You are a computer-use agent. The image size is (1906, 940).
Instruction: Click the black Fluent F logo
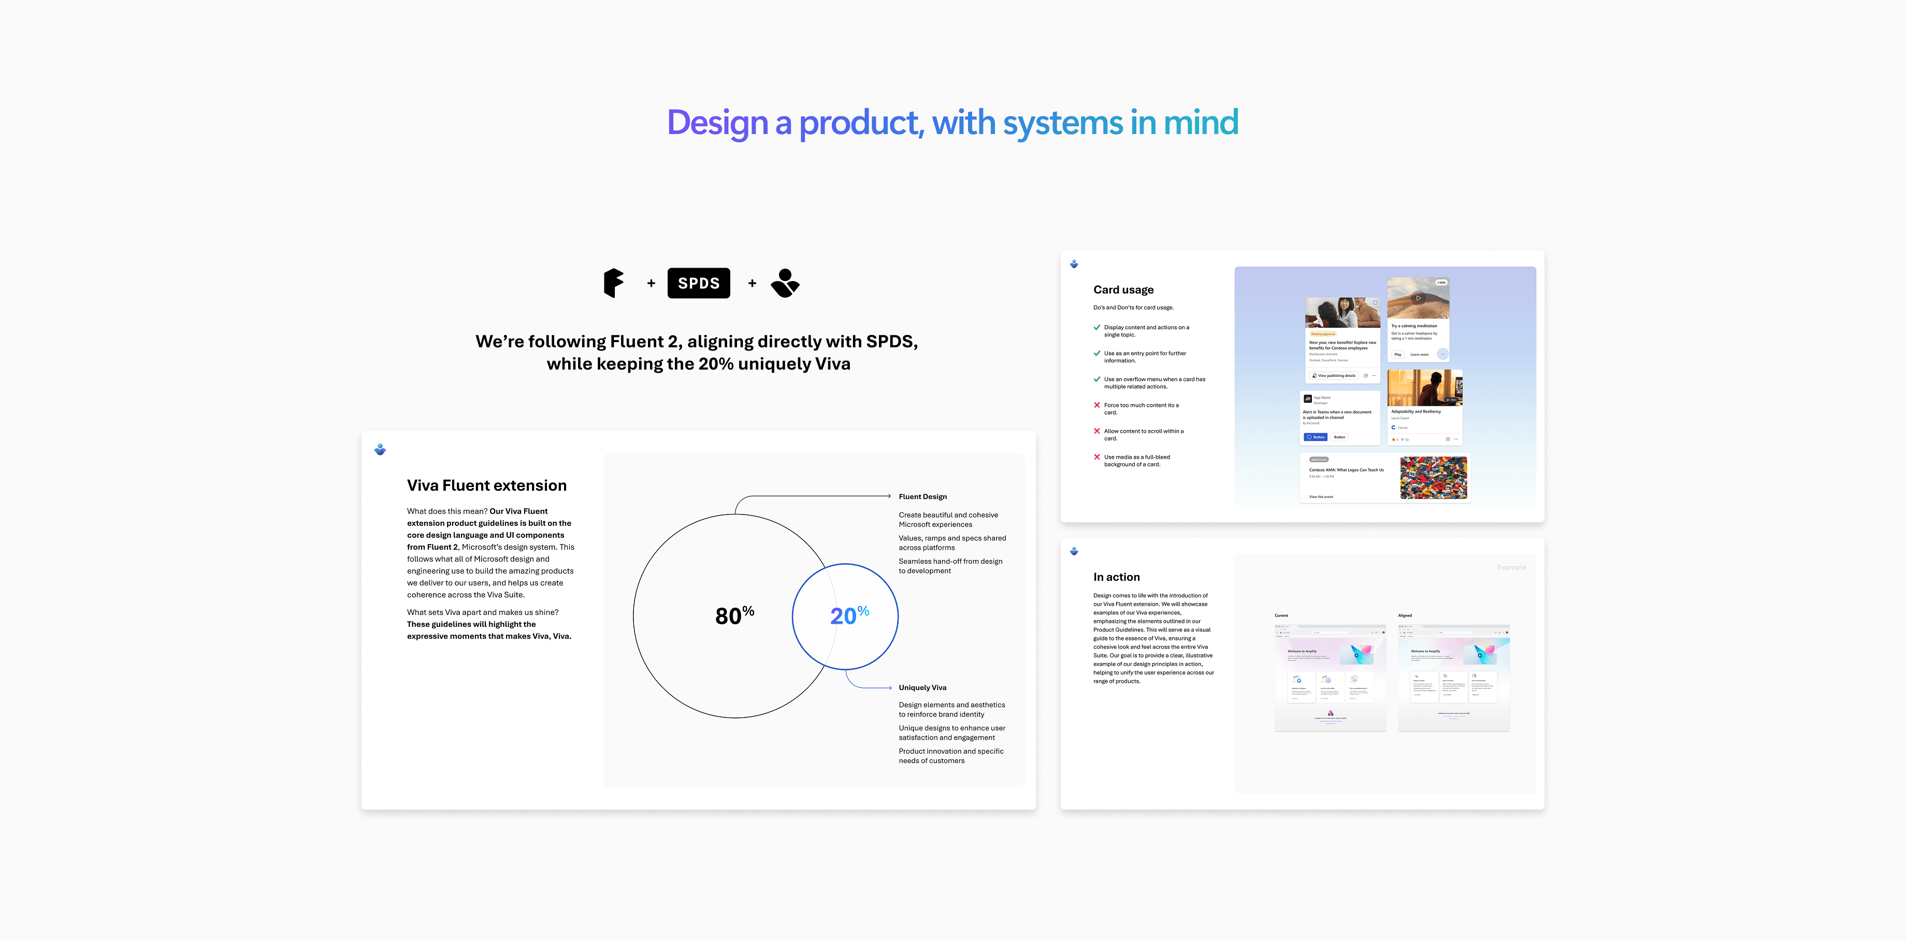click(613, 283)
